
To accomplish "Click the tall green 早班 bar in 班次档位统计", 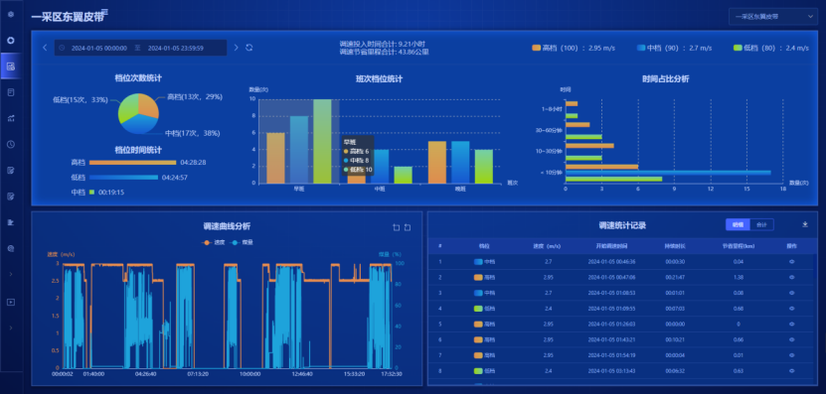I will (x=322, y=141).
